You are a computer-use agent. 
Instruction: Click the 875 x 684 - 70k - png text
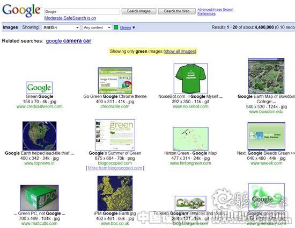click(x=115, y=158)
